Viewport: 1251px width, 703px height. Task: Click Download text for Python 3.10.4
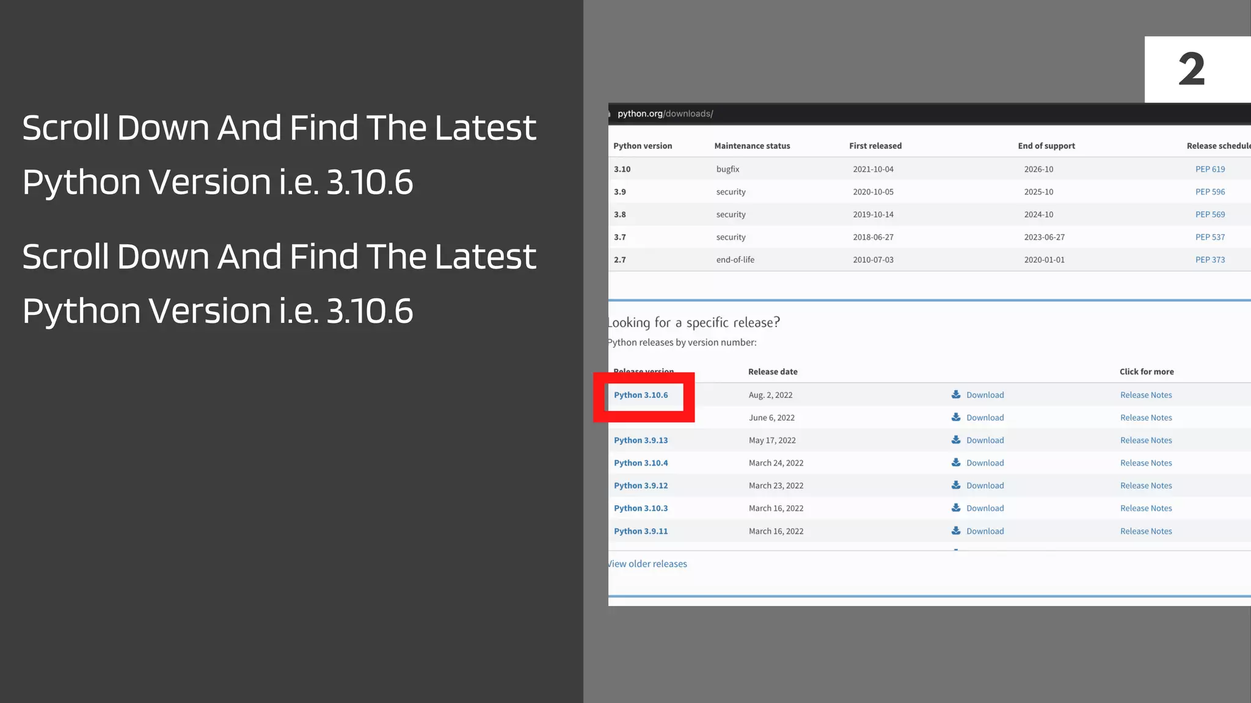click(985, 463)
